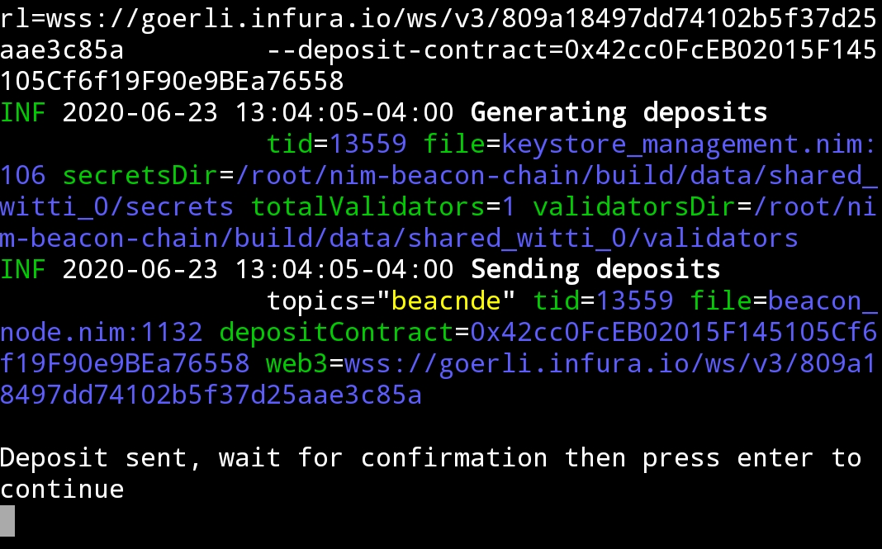Click keystore_management.nim file reference
This screenshot has height=549, width=882.
point(689,144)
